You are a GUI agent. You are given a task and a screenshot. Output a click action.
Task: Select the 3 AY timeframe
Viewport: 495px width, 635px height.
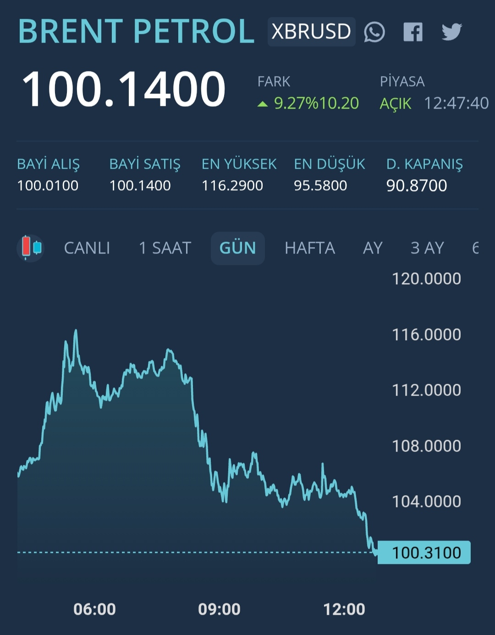[427, 248]
